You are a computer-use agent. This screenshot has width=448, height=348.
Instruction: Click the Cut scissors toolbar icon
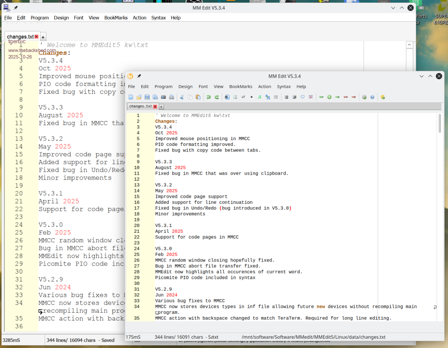(x=182, y=97)
